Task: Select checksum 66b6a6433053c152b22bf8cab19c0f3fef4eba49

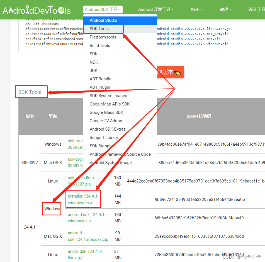Action: coord(199,218)
